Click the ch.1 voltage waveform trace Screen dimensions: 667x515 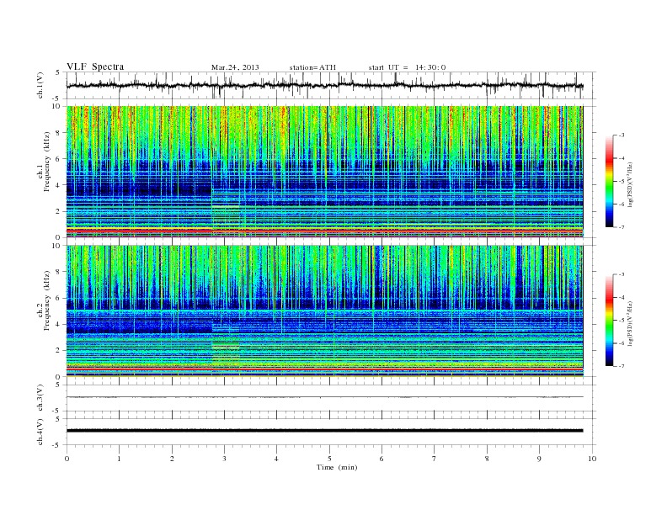[324, 86]
